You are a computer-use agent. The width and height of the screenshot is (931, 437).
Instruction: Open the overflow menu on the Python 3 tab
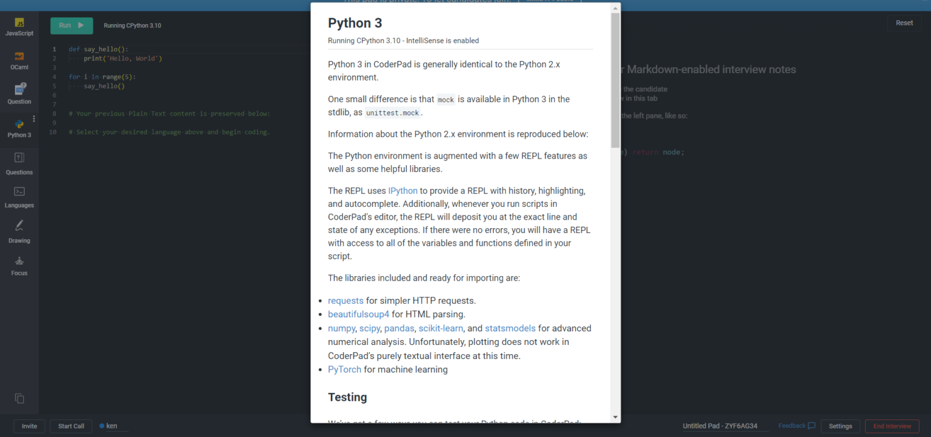pyautogui.click(x=34, y=119)
